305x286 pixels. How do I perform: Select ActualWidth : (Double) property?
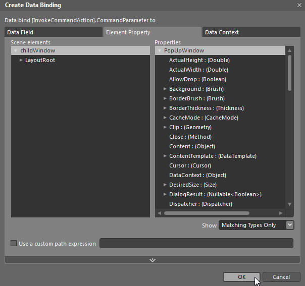pyautogui.click(x=198, y=70)
